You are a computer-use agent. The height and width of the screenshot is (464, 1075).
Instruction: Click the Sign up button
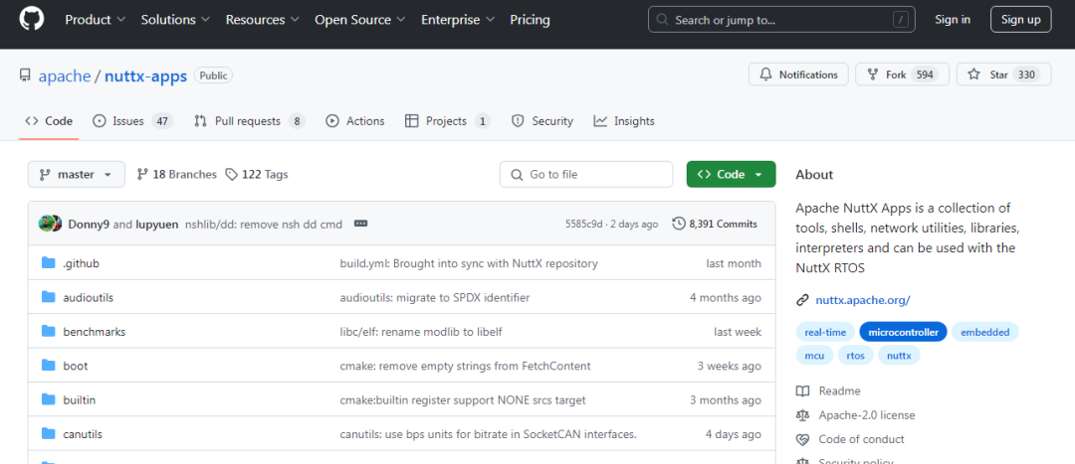click(x=1020, y=20)
